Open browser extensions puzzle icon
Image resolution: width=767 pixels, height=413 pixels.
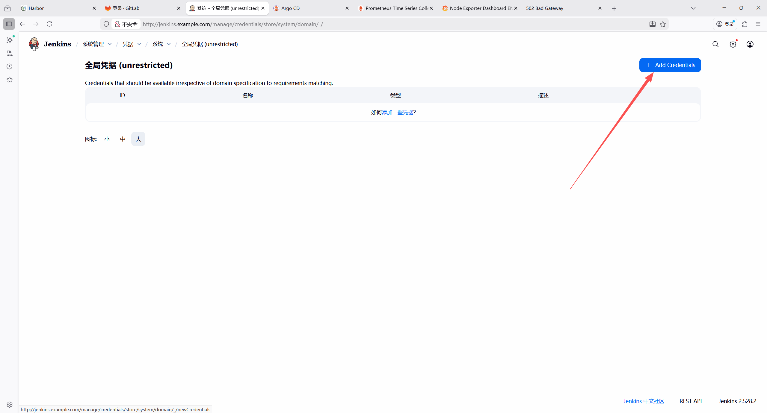coord(745,24)
